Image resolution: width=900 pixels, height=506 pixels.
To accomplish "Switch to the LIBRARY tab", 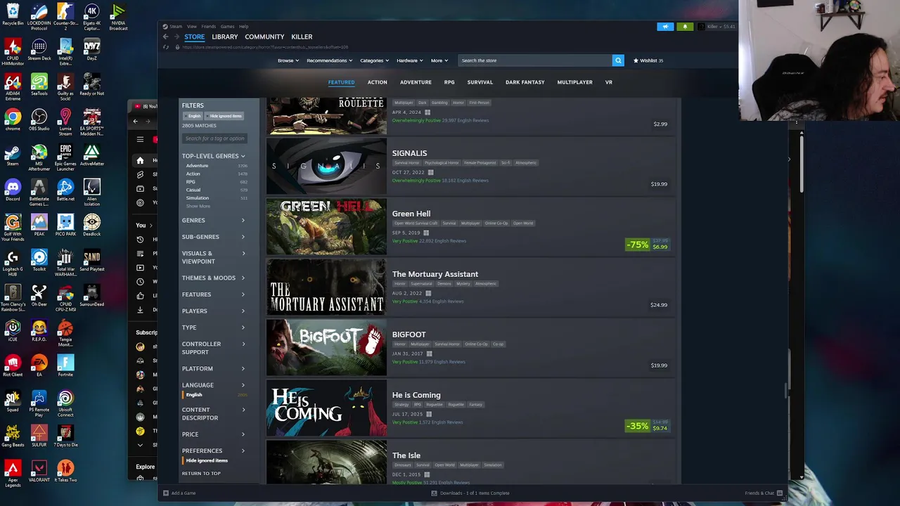I will pos(225,37).
